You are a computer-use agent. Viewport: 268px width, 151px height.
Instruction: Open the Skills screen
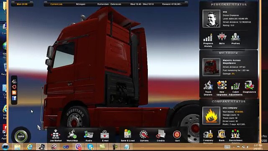222,39
